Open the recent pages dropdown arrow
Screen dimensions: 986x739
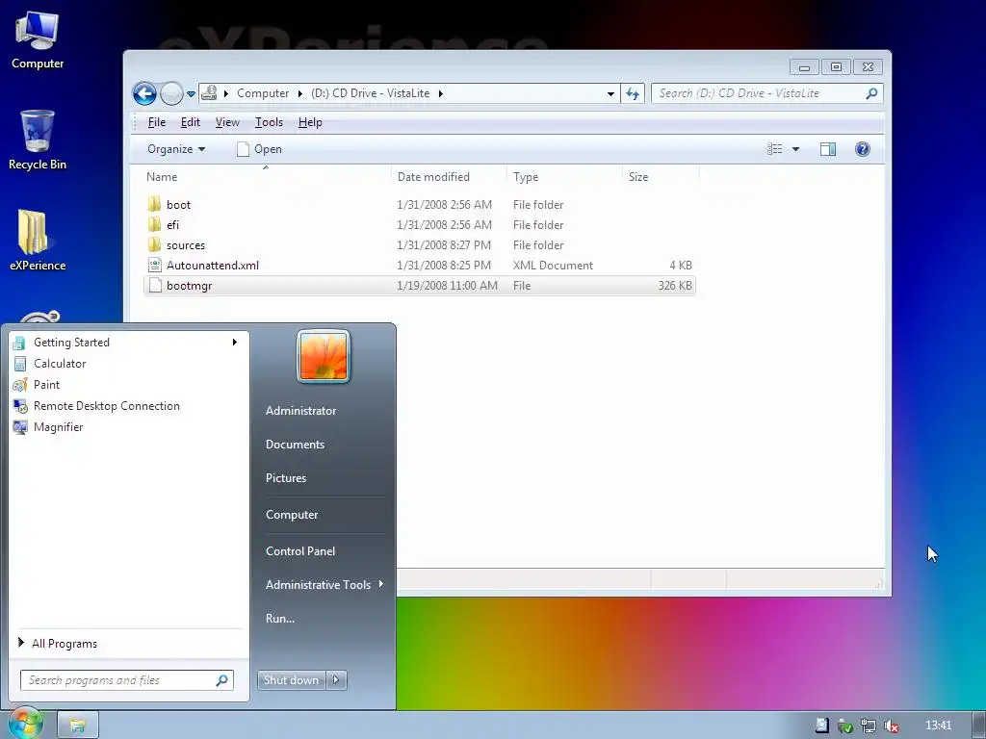(191, 94)
